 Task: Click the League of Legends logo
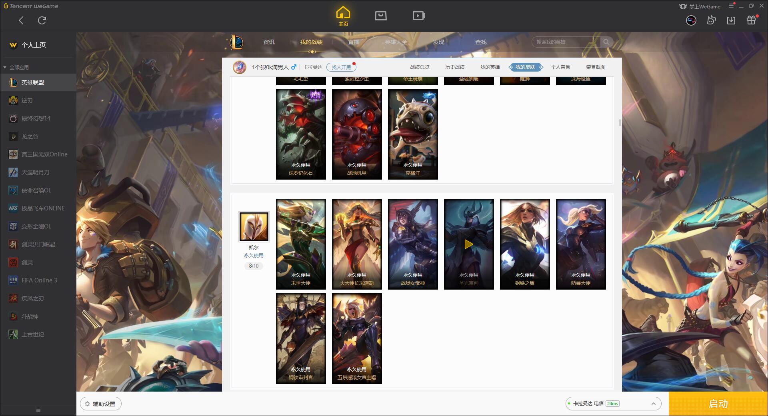(x=236, y=42)
